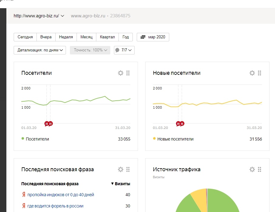275x212 pixels.
Task: Open settings gear of Источник трафика widget
Action: pos(252,169)
